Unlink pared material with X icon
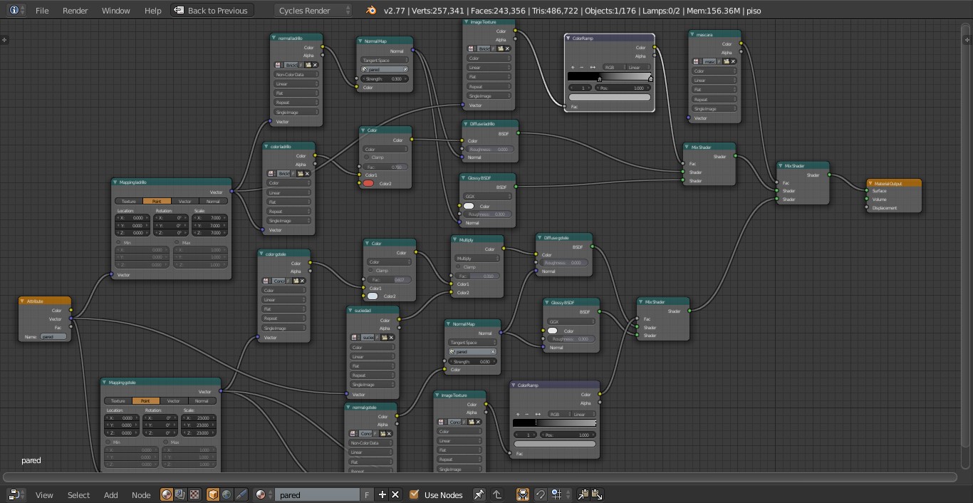Screen dimensions: 973x503 pos(395,494)
